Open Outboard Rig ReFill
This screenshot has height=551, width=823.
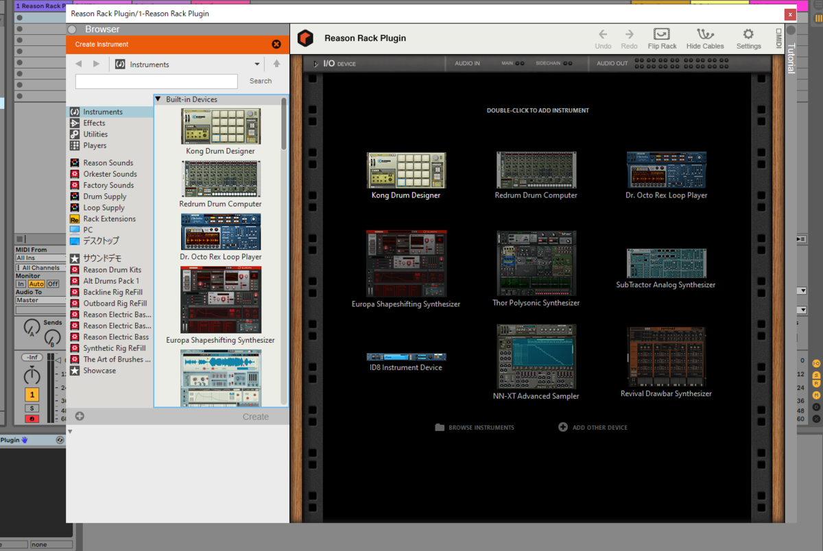click(110, 304)
